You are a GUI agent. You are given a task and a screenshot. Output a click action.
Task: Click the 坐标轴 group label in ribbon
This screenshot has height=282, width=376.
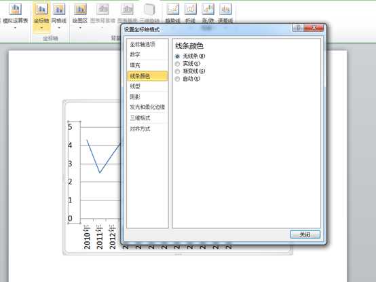[x=50, y=39]
